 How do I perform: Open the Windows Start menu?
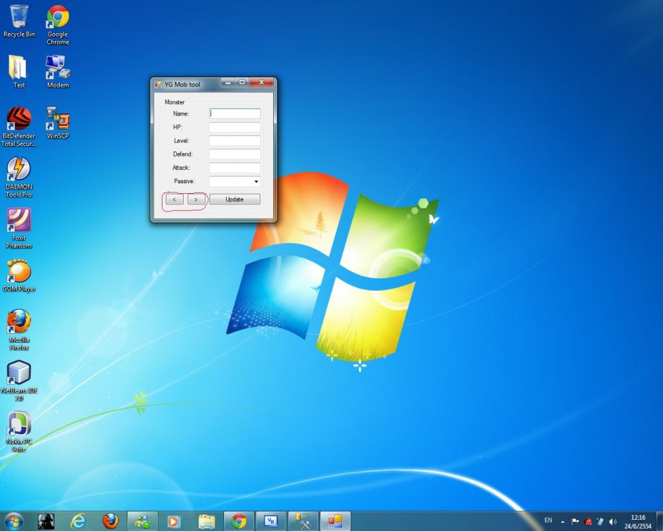point(13,521)
